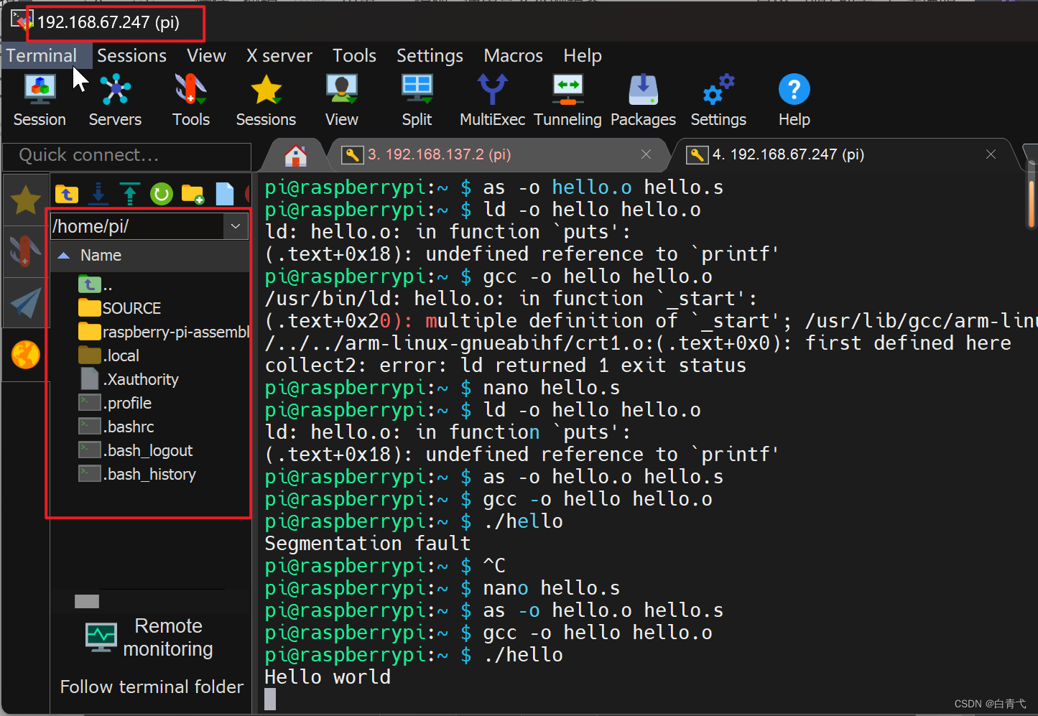Open the favorites star sidebar panel
This screenshot has width=1038, height=716.
coord(25,200)
